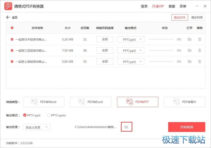Remove 一起游上海旅游攻略 file with trash icon
The image size is (211, 148).
199,62
